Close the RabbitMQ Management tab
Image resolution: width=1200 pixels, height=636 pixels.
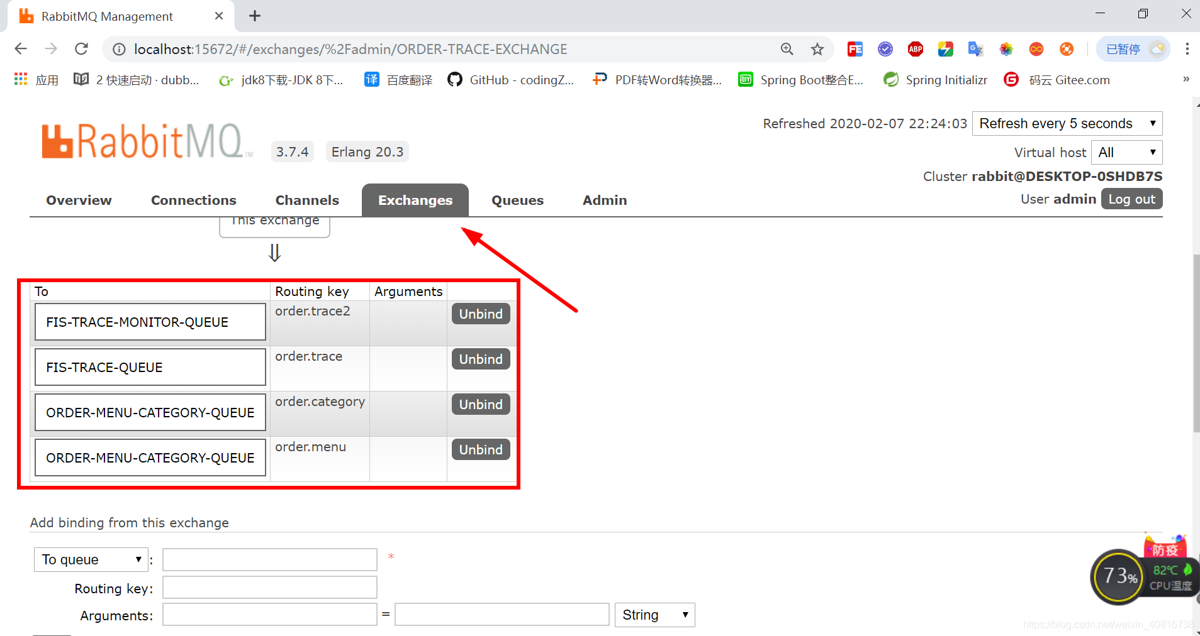[219, 16]
